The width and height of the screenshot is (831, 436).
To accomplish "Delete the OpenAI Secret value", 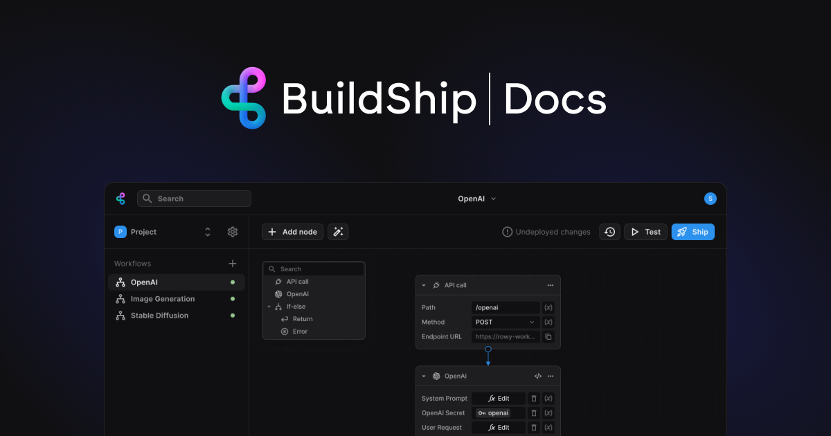I will 534,413.
